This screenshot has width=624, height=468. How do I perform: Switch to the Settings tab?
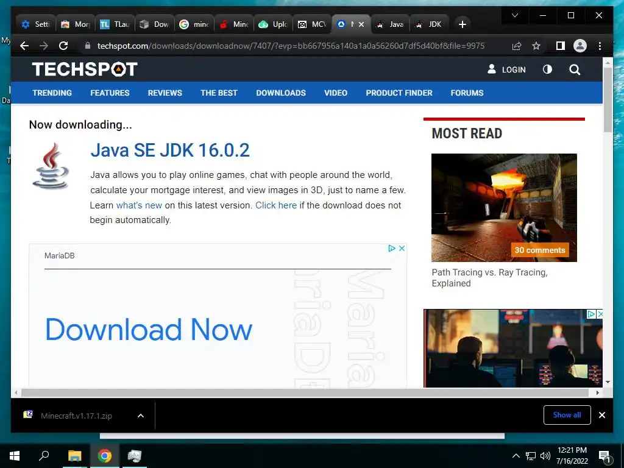[35, 24]
